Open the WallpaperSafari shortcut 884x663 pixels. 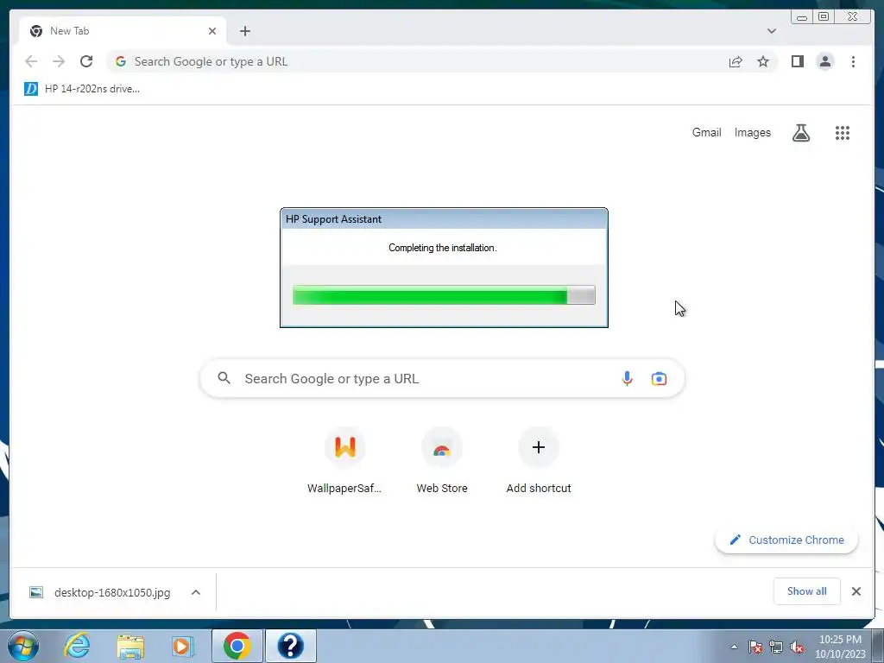(x=344, y=462)
